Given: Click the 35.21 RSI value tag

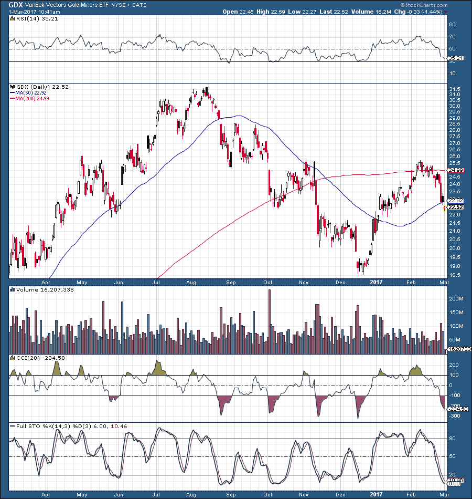Looking at the screenshot, I should [456, 58].
